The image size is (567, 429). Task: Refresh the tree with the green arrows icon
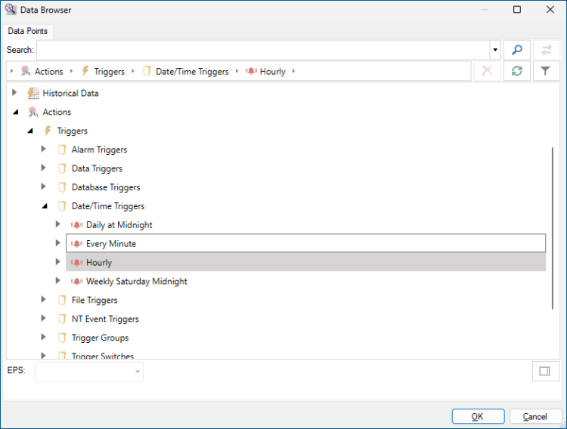(517, 71)
